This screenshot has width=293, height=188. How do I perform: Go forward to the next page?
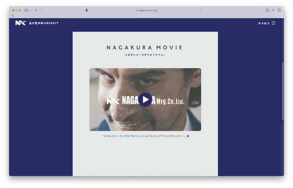click(x=42, y=10)
